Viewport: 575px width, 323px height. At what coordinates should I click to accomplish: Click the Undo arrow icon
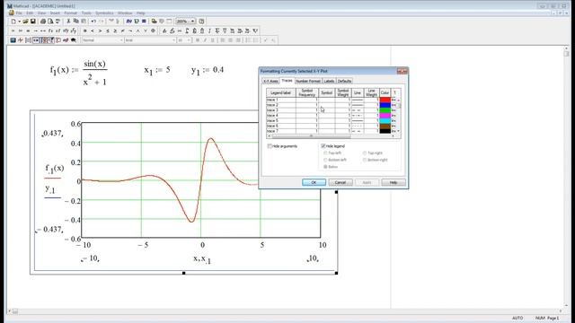[x=93, y=22]
